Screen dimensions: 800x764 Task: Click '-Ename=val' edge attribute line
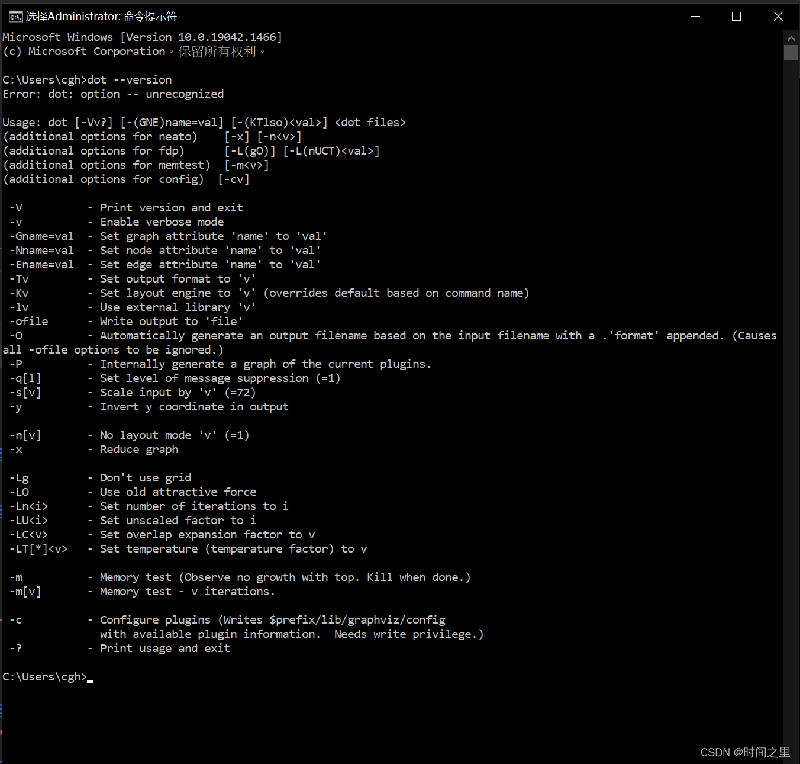(165, 265)
